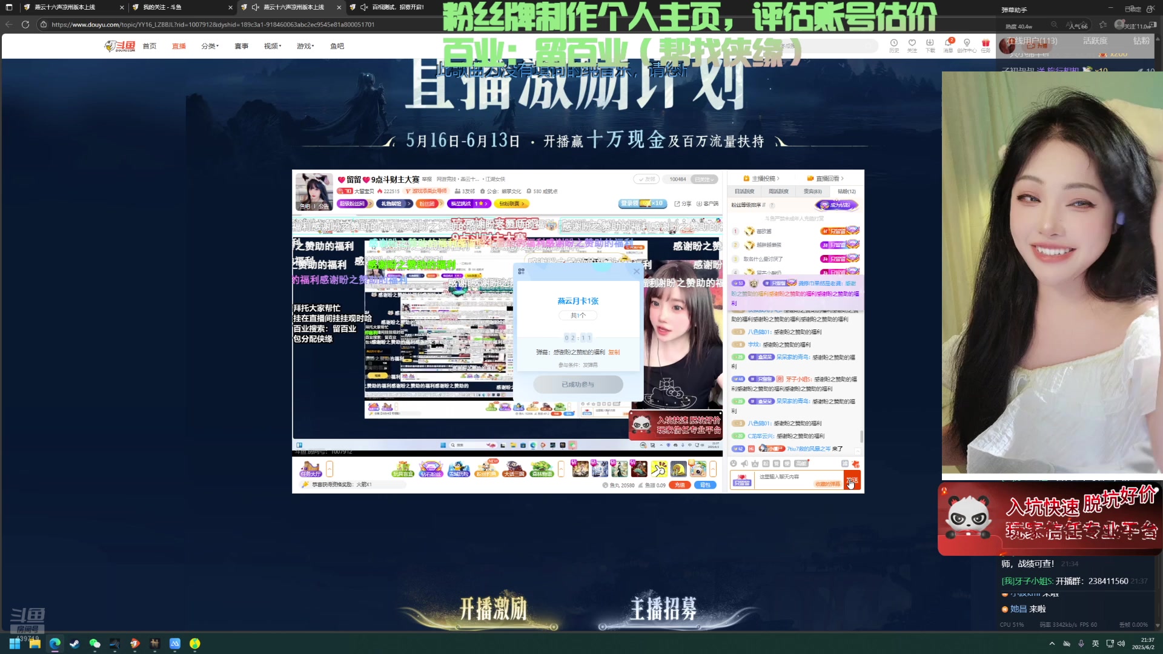Open the red gift Tasks icon

[986, 43]
